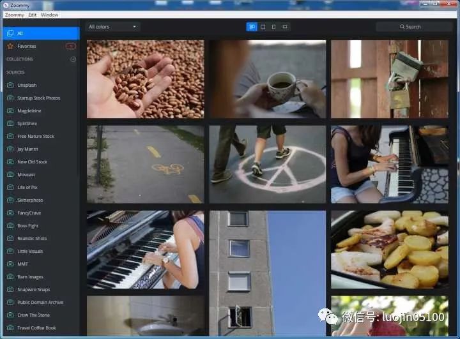Screen dimensions: 460x339
Task: Select the Free Nature Stock label
Action: 36,136
